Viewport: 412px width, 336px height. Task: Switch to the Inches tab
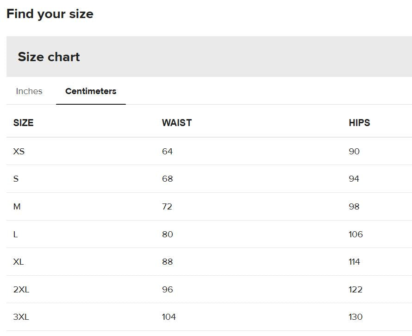[x=29, y=91]
